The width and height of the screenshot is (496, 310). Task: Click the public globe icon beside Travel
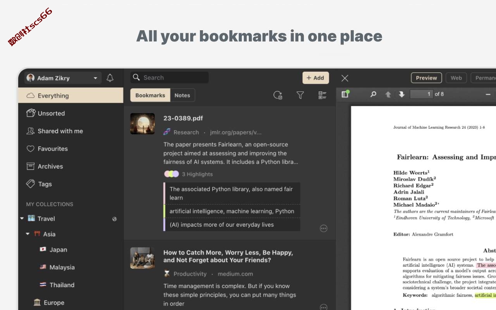[x=115, y=219]
